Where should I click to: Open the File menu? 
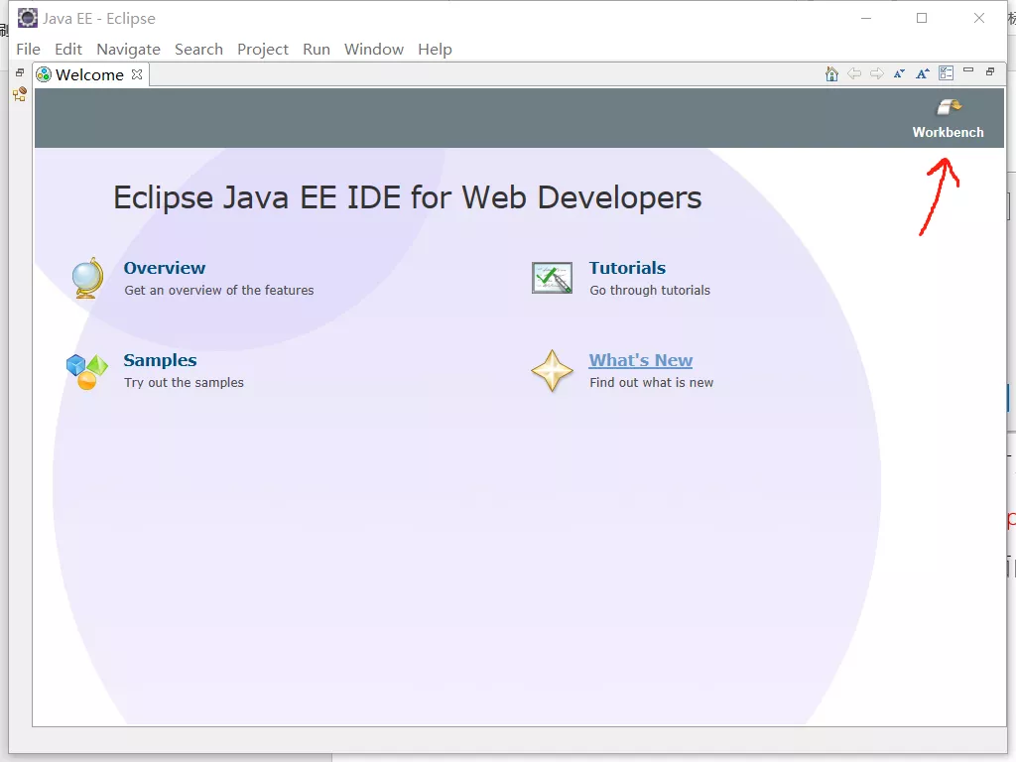pyautogui.click(x=28, y=50)
